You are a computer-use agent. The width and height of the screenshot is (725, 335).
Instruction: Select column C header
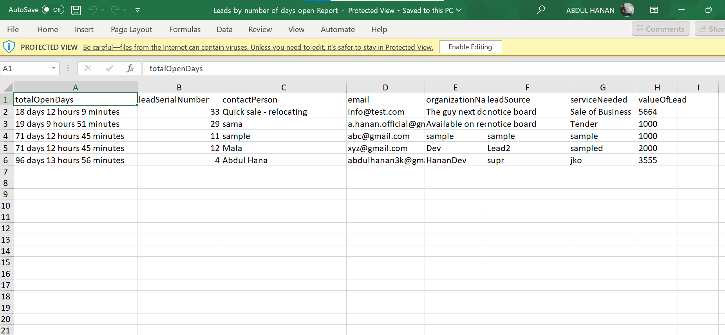click(x=284, y=87)
